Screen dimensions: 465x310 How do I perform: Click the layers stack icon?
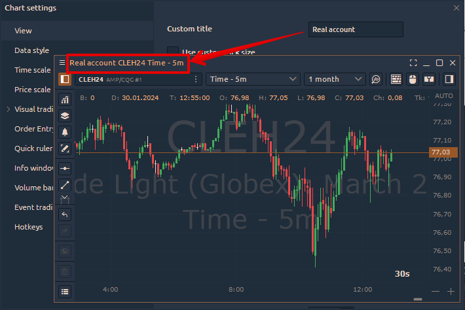click(65, 116)
